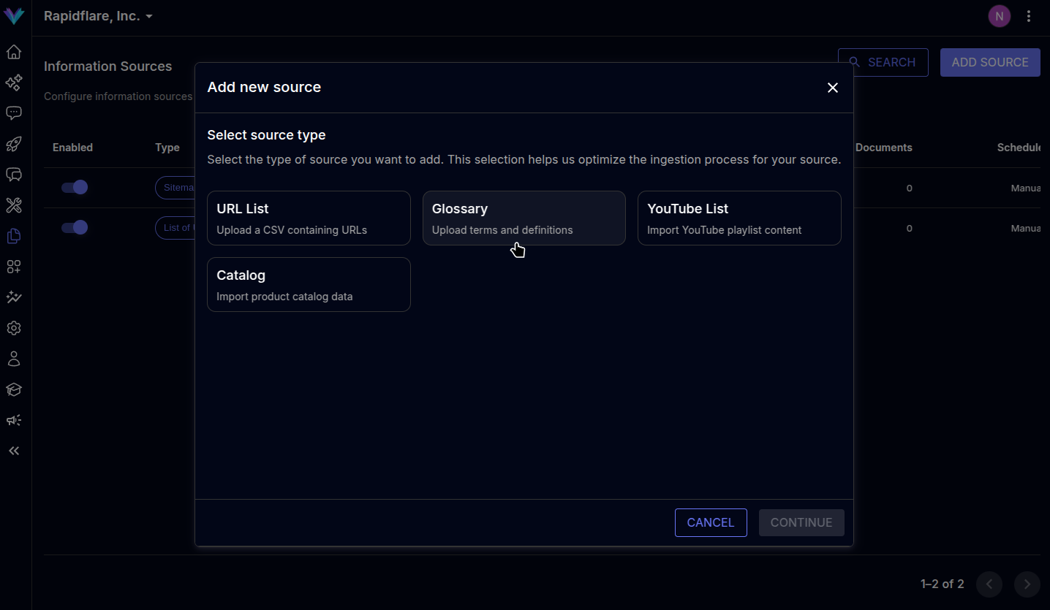Screen dimensions: 1050x610
Task: Click the ADD SOURCE button
Action: tap(990, 62)
